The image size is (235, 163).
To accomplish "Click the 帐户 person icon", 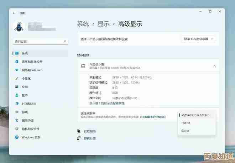I will (17, 95).
